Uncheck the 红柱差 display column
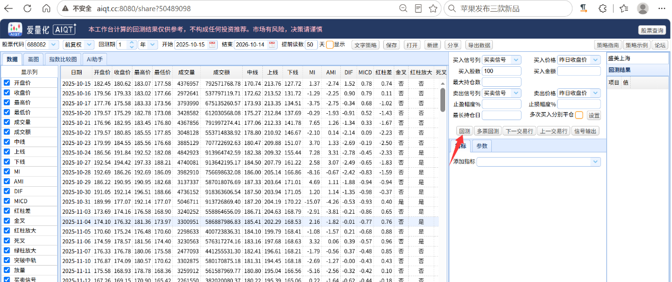Image resolution: width=672 pixels, height=282 pixels. click(7, 211)
